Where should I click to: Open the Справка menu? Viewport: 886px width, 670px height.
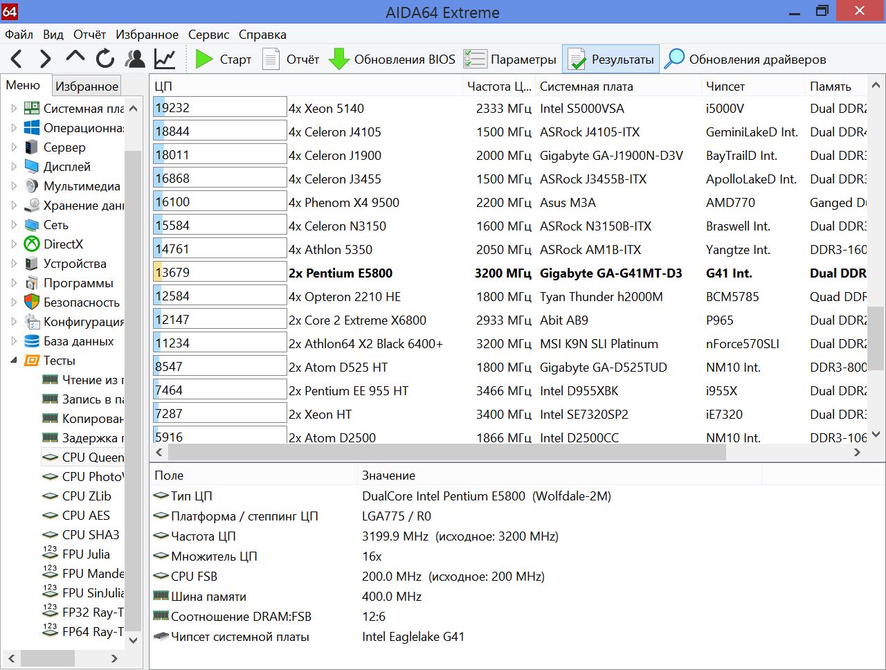(x=262, y=35)
